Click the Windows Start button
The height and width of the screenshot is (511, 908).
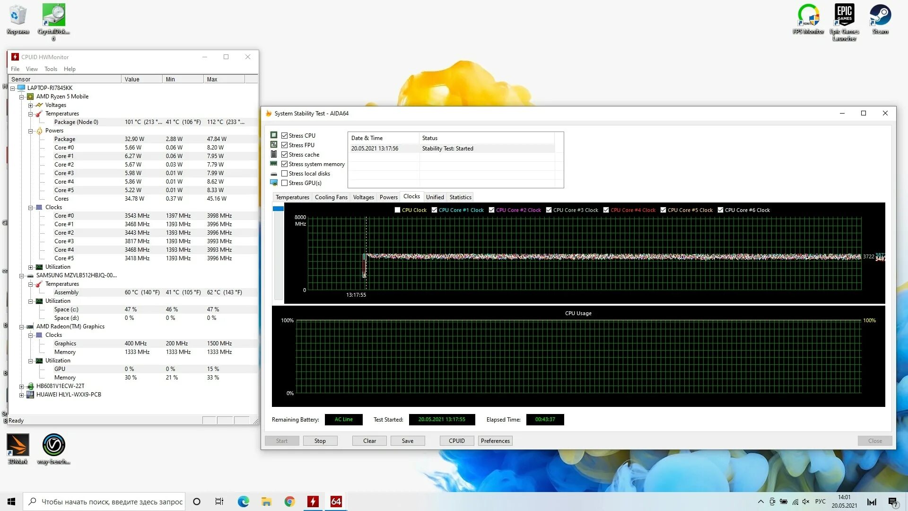tap(11, 502)
